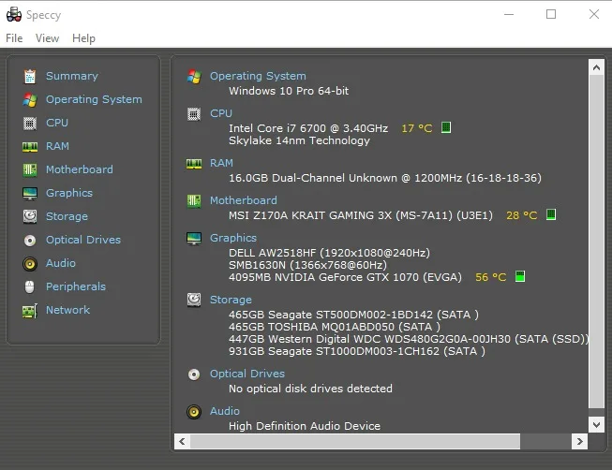Select RAM in the sidebar list
This screenshot has width=612, height=470.
click(x=57, y=146)
